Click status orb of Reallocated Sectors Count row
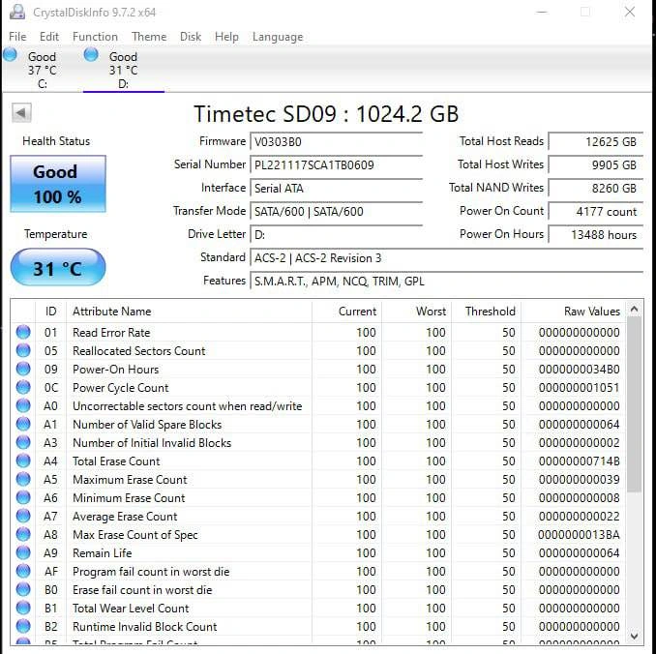 pyautogui.click(x=23, y=350)
